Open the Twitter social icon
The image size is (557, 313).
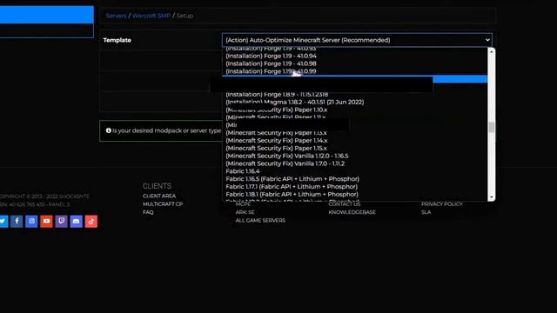click(3, 222)
